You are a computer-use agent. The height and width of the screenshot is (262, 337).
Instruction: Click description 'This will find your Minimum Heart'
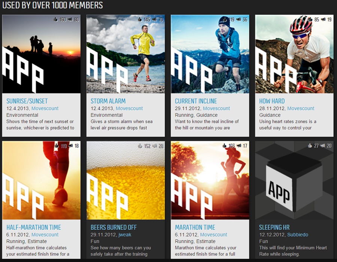293,248
